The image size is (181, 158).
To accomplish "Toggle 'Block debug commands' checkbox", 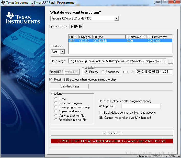I will [100, 112].
